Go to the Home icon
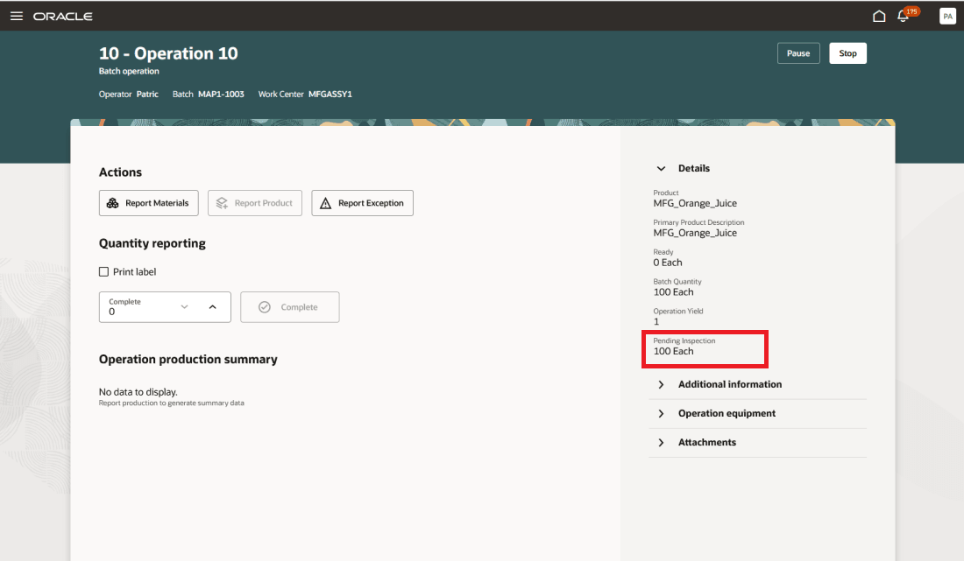964x561 pixels. pyautogui.click(x=879, y=16)
